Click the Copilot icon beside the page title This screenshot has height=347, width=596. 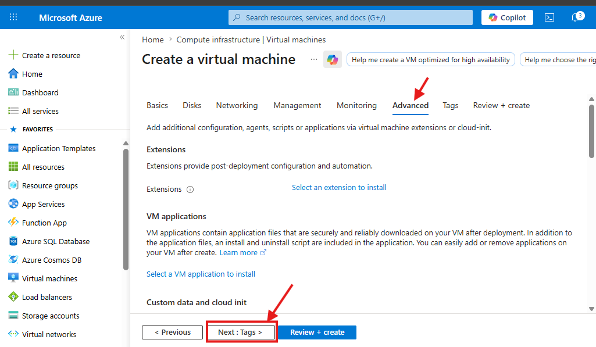coord(332,60)
